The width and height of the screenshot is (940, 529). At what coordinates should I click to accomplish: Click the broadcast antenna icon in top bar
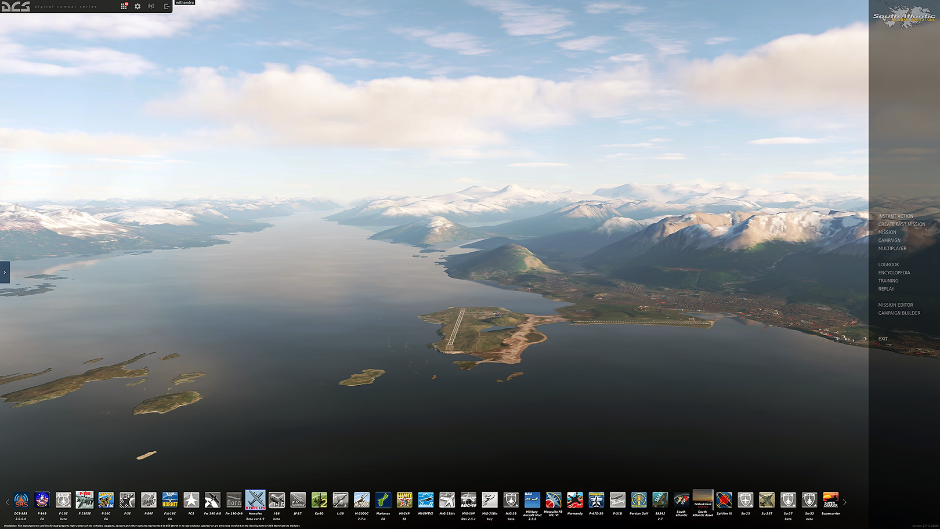(151, 6)
